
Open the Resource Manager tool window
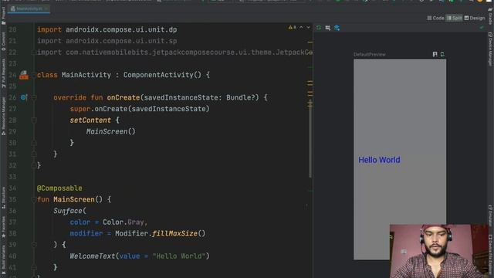coord(3,116)
